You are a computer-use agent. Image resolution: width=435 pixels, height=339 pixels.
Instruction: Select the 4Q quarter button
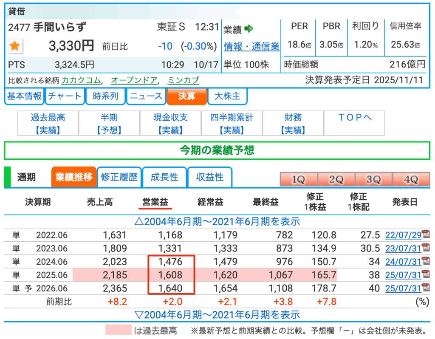click(x=411, y=180)
